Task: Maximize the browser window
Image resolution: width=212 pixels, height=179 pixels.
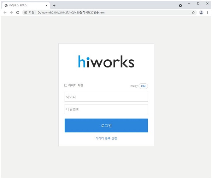Action: [x=198, y=4]
